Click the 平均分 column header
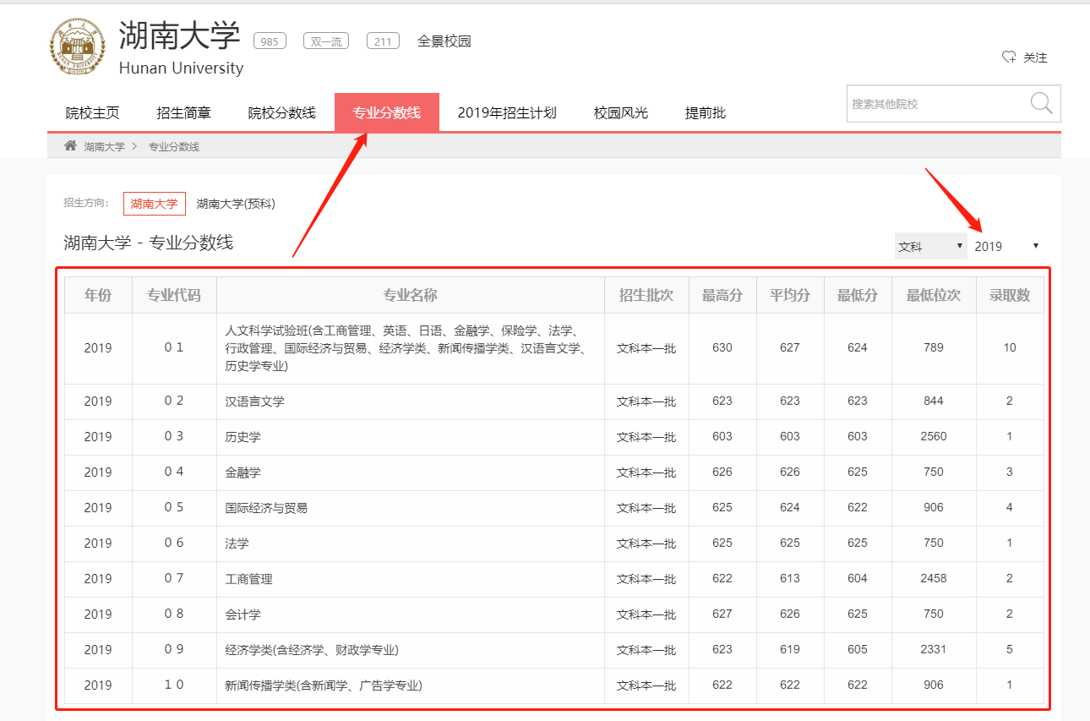 pos(790,295)
